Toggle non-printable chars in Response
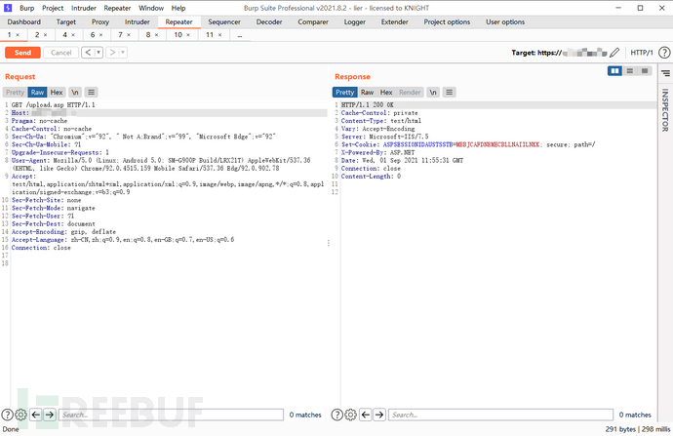 pyautogui.click(x=433, y=93)
